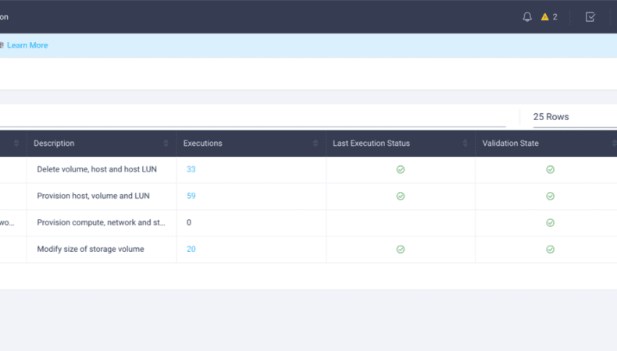Click last execution status icon for Modify size row
Image resolution: width=617 pixels, height=351 pixels.
[400, 249]
